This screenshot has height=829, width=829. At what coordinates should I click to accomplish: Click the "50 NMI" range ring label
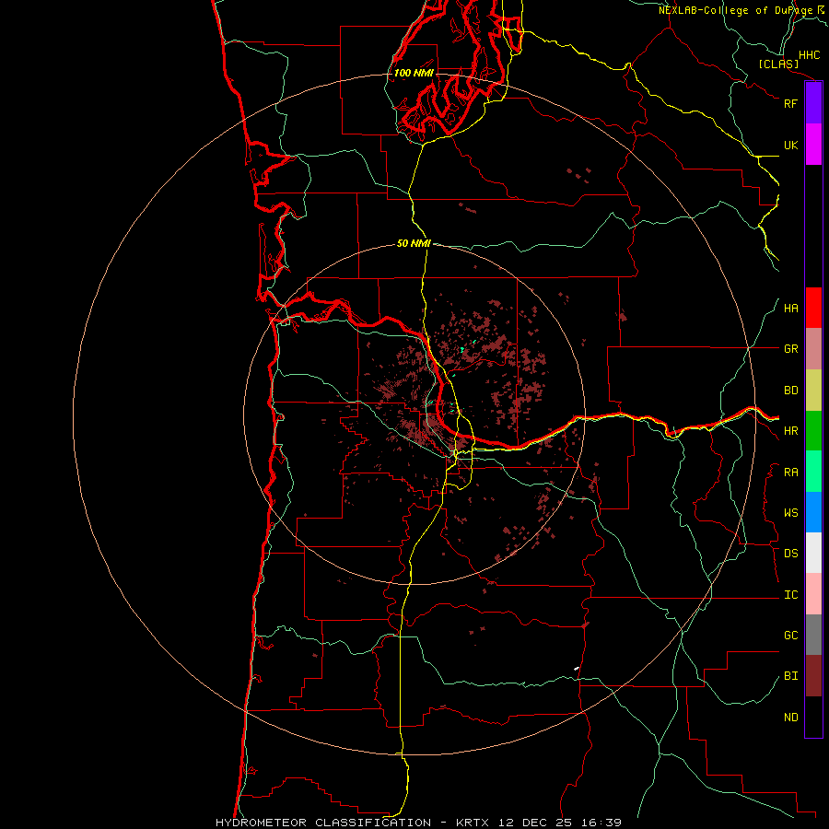(x=414, y=243)
